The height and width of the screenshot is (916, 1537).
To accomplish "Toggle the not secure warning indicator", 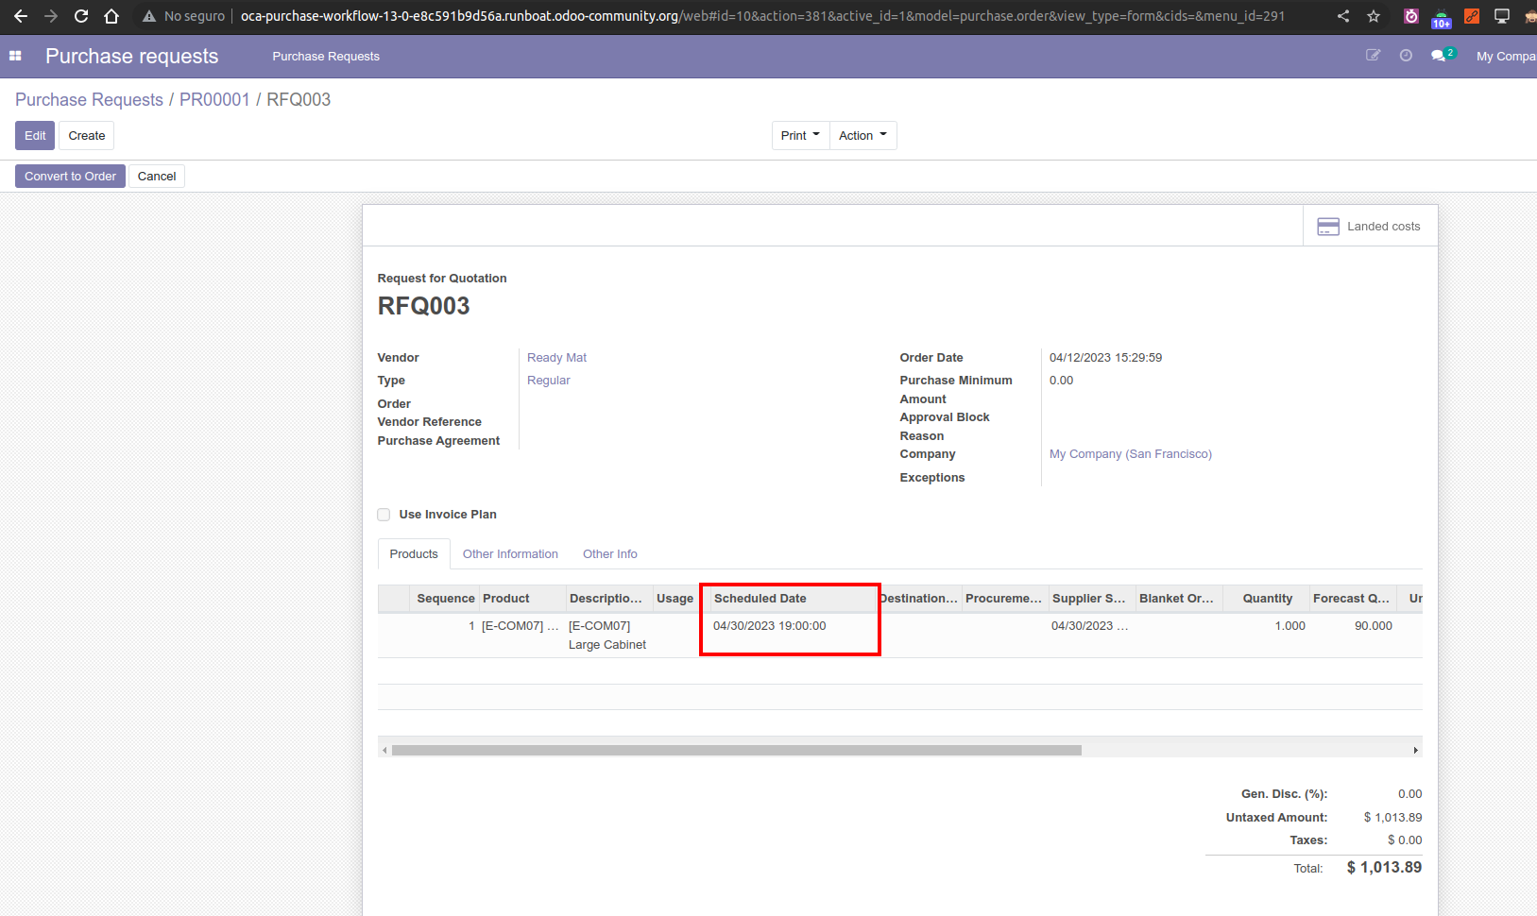I will [x=185, y=16].
